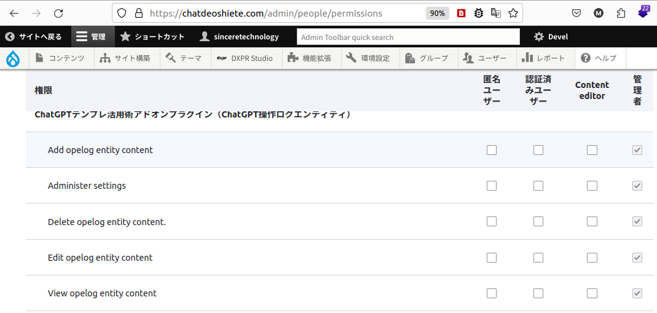
Task: Click サイトへ戻る back to site
Action: [34, 37]
